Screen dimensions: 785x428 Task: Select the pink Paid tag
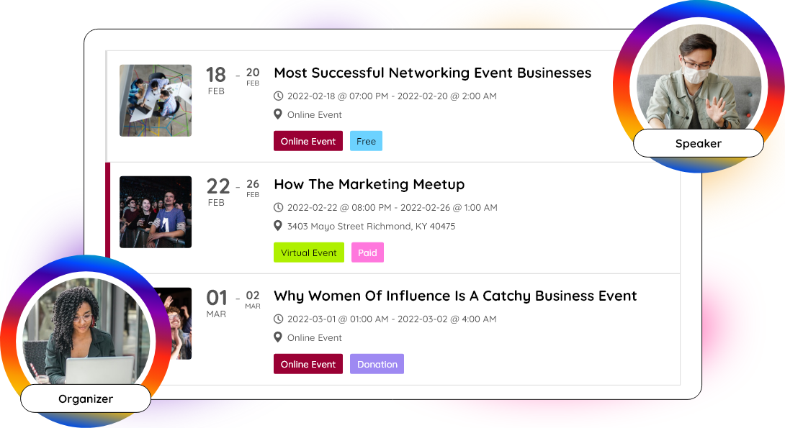(367, 252)
